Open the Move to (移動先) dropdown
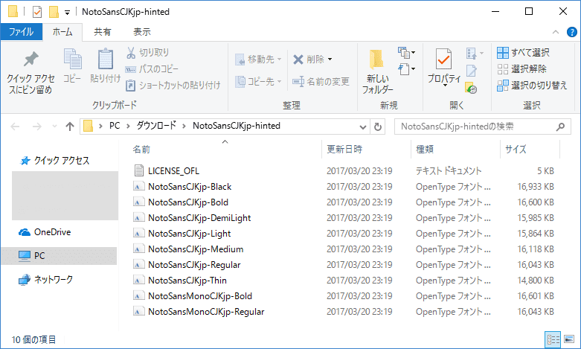The image size is (581, 349). [x=259, y=60]
